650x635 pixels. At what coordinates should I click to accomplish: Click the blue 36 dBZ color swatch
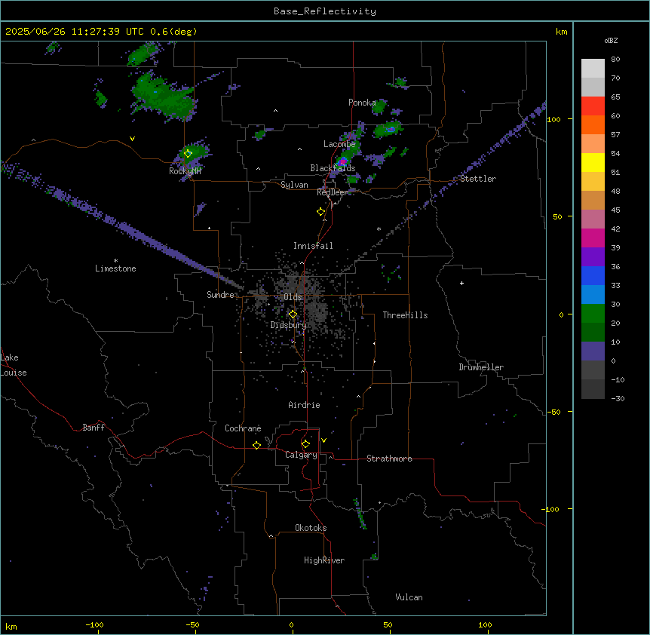coord(593,275)
